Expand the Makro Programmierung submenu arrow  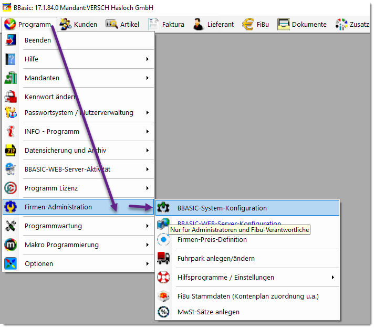[148, 245]
